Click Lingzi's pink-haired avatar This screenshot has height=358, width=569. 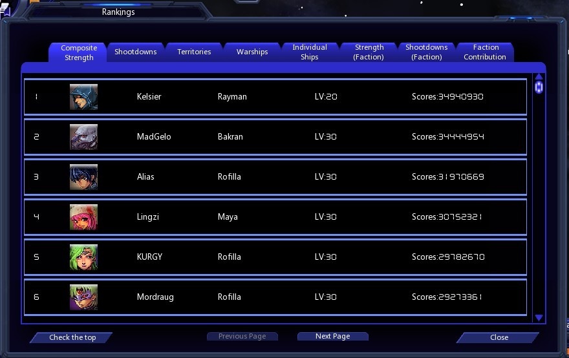click(83, 217)
